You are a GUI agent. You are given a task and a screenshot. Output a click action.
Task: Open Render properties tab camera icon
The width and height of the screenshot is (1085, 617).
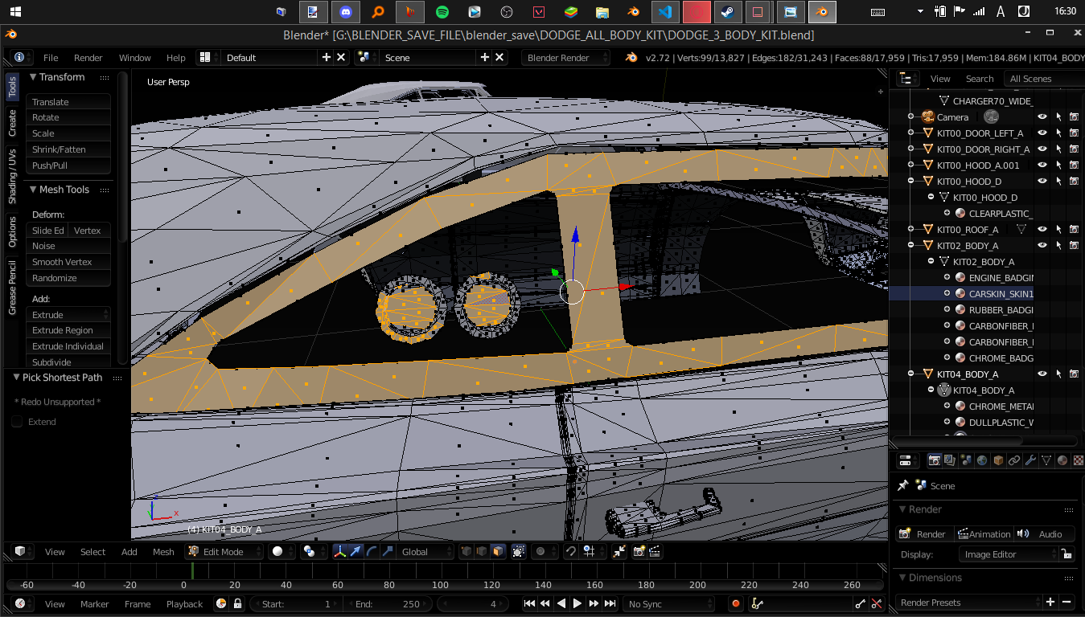tap(934, 460)
